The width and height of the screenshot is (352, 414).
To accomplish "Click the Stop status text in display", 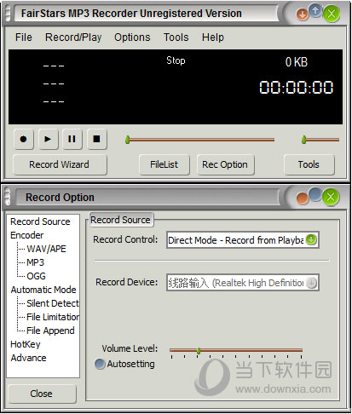I will (x=176, y=60).
